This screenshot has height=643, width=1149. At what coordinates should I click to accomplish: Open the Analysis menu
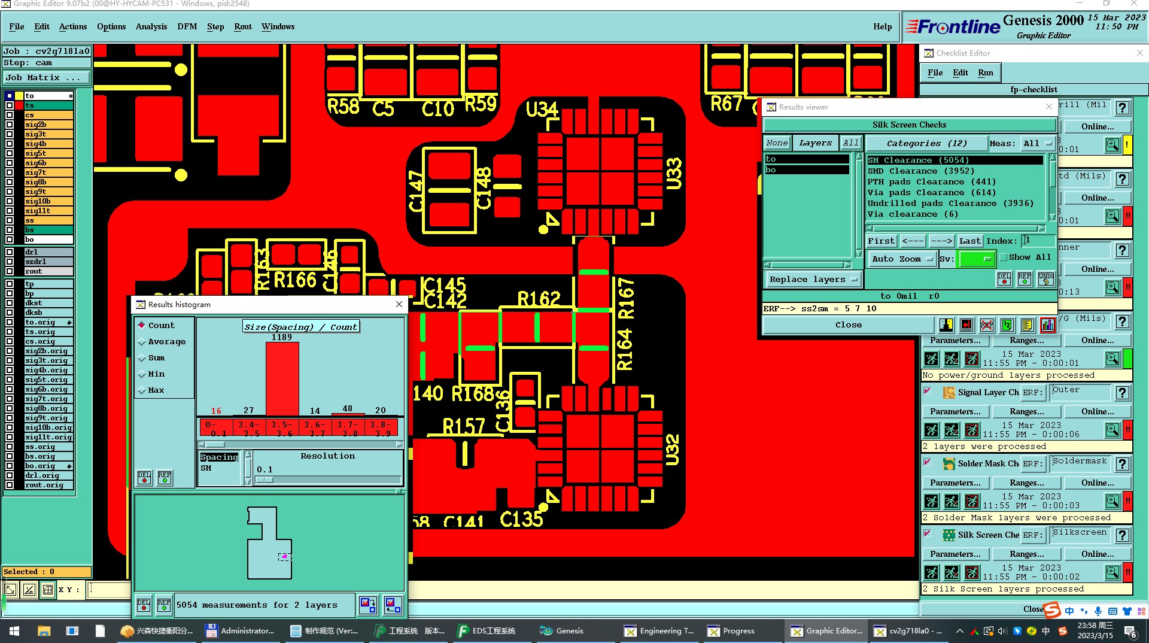pyautogui.click(x=151, y=26)
